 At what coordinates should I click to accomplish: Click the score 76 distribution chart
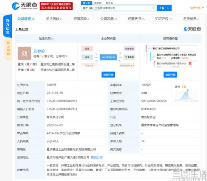click(x=187, y=96)
